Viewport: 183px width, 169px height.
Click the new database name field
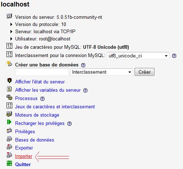42,72
